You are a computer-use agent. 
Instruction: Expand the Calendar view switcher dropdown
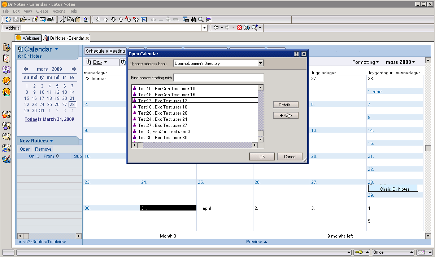57,49
